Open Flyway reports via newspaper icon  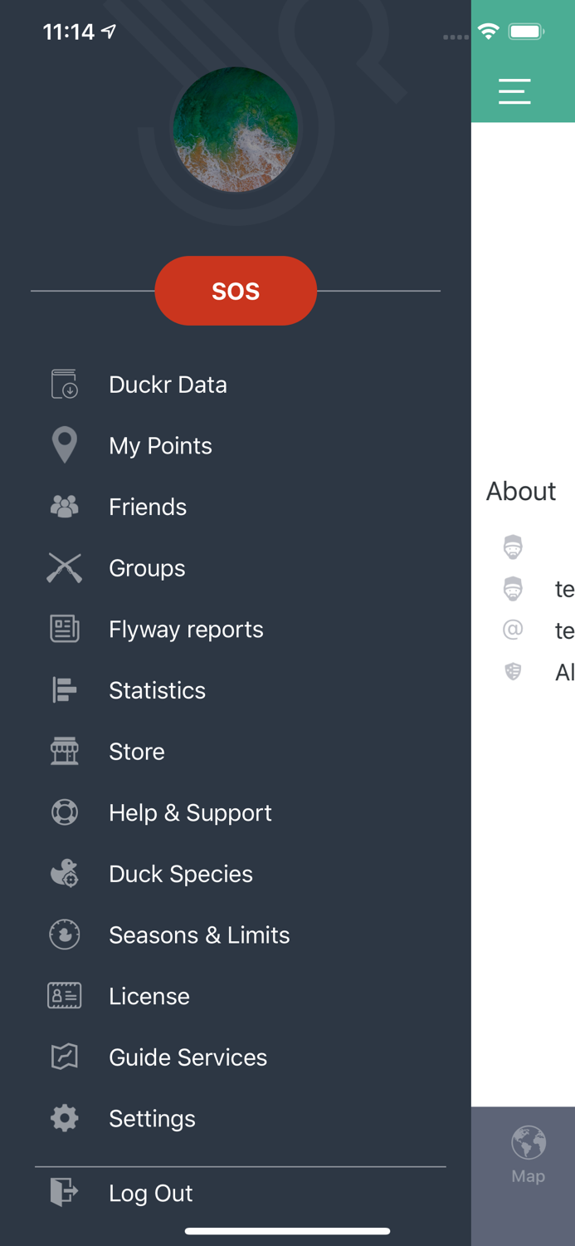coord(64,629)
